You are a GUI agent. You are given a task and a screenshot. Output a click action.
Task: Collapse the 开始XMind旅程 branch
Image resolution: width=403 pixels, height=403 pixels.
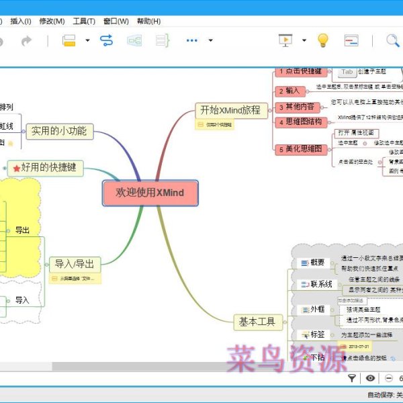pos(269,111)
